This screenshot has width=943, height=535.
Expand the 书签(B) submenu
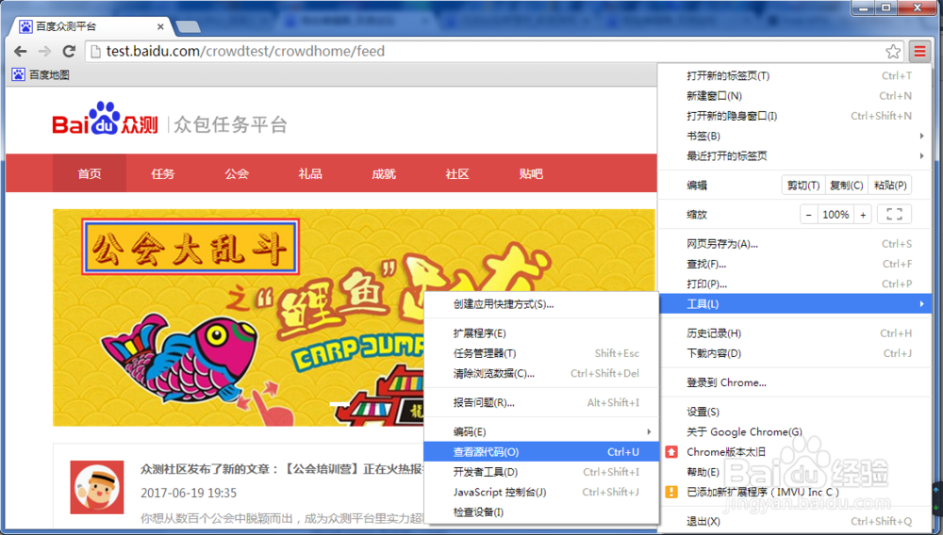pos(795,137)
